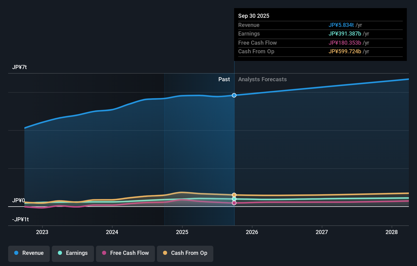Click the Revenue value JP¥5.834t in the tooltip

pos(341,25)
